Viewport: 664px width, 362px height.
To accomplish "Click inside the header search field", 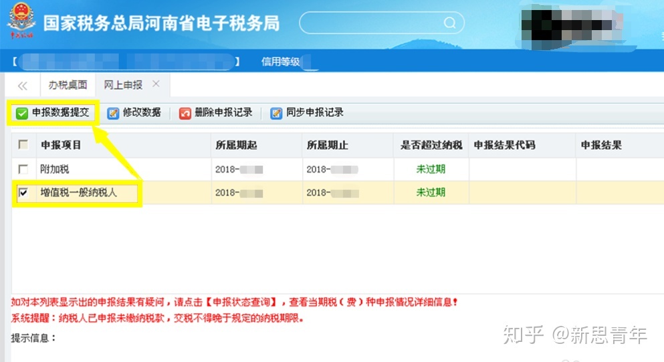I will tap(371, 23).
